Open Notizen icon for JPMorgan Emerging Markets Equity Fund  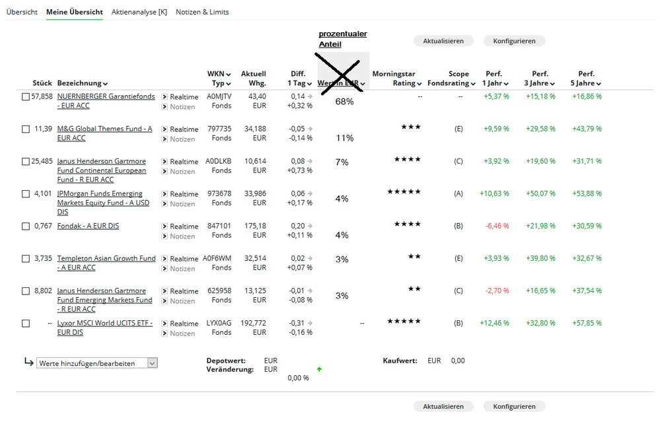(x=165, y=204)
